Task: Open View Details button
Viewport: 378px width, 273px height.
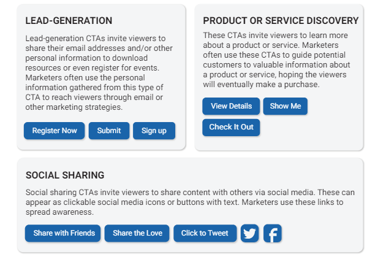Action: coord(231,106)
